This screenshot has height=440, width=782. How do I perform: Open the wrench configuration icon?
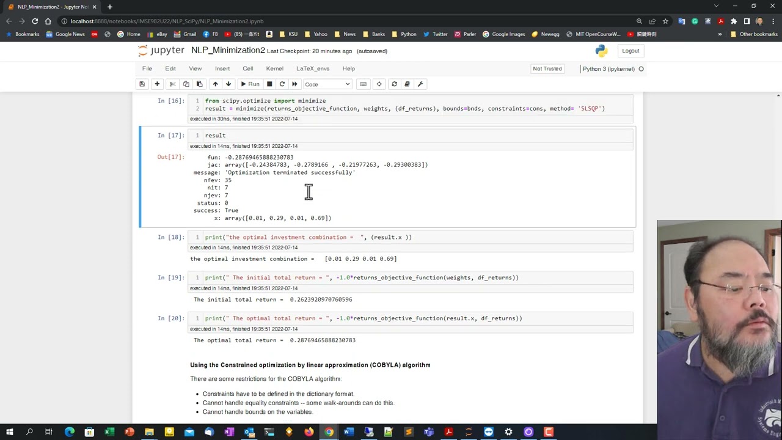click(420, 84)
